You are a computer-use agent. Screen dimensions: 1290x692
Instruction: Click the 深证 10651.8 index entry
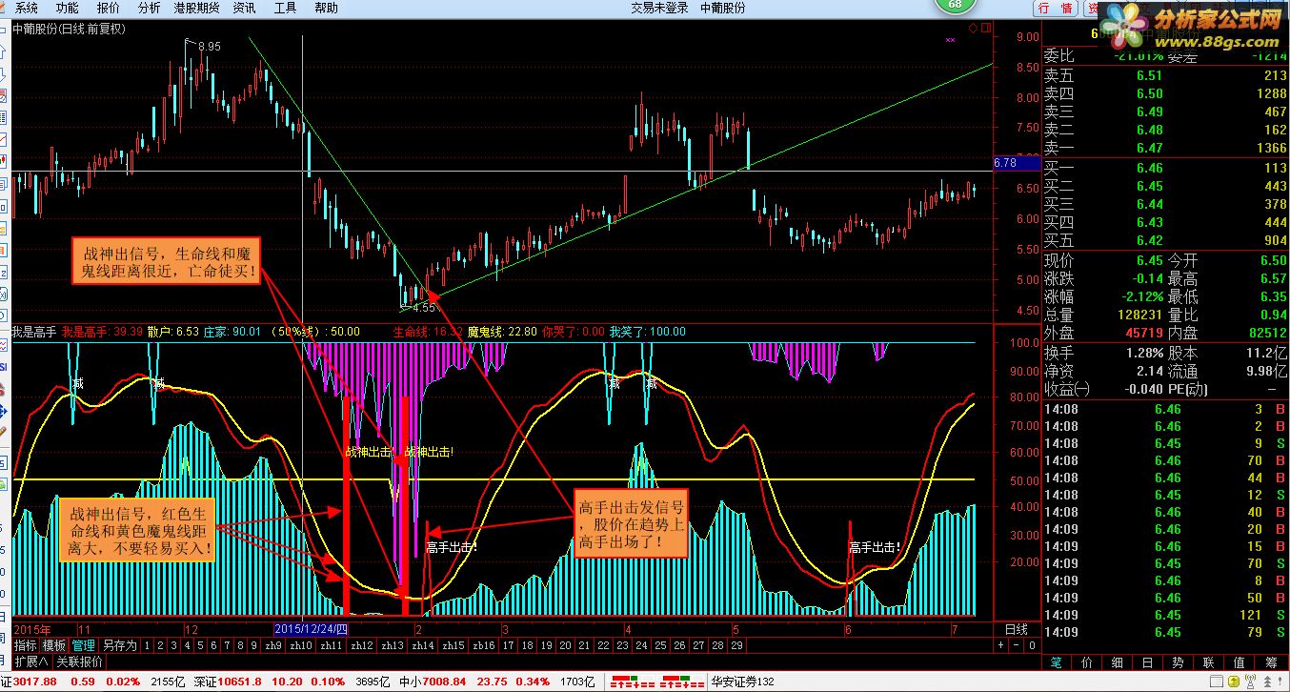(x=226, y=682)
